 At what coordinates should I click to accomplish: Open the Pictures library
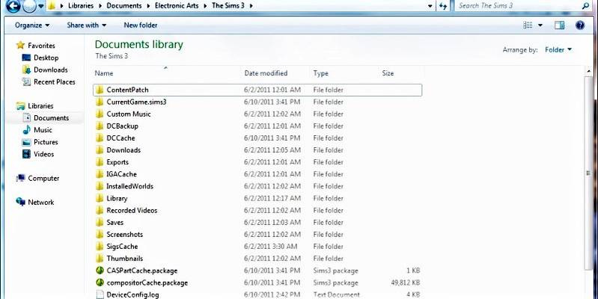coord(46,142)
